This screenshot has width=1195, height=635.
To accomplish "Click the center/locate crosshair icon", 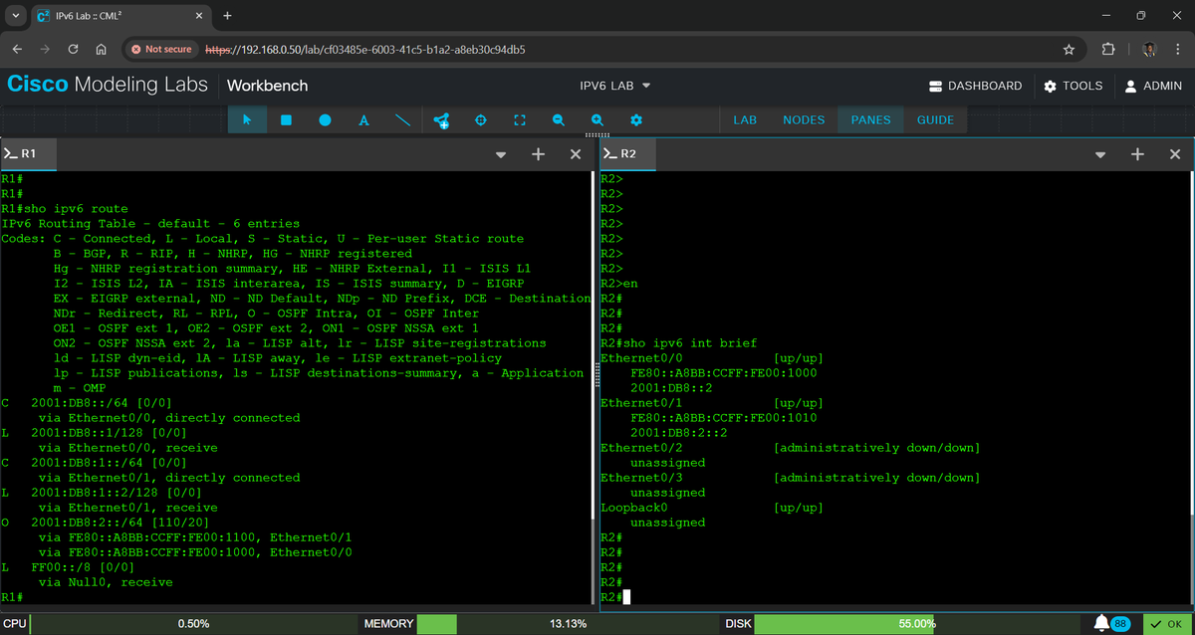I will tap(480, 119).
